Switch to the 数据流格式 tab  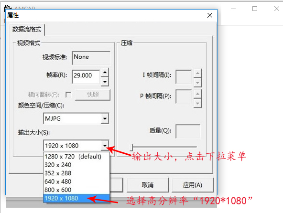click(x=27, y=29)
